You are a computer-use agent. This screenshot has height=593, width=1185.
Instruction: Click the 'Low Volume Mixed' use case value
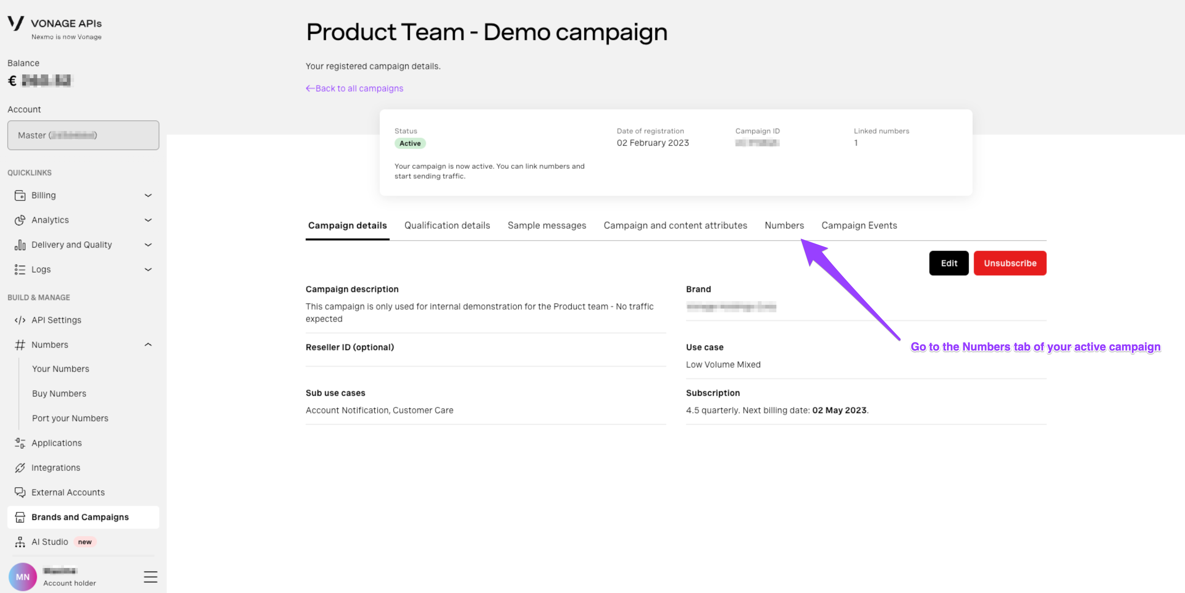[723, 365]
